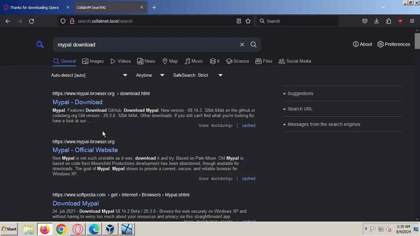The height and width of the screenshot is (236, 420).
Task: Go back to the previous page
Action: 8,21
